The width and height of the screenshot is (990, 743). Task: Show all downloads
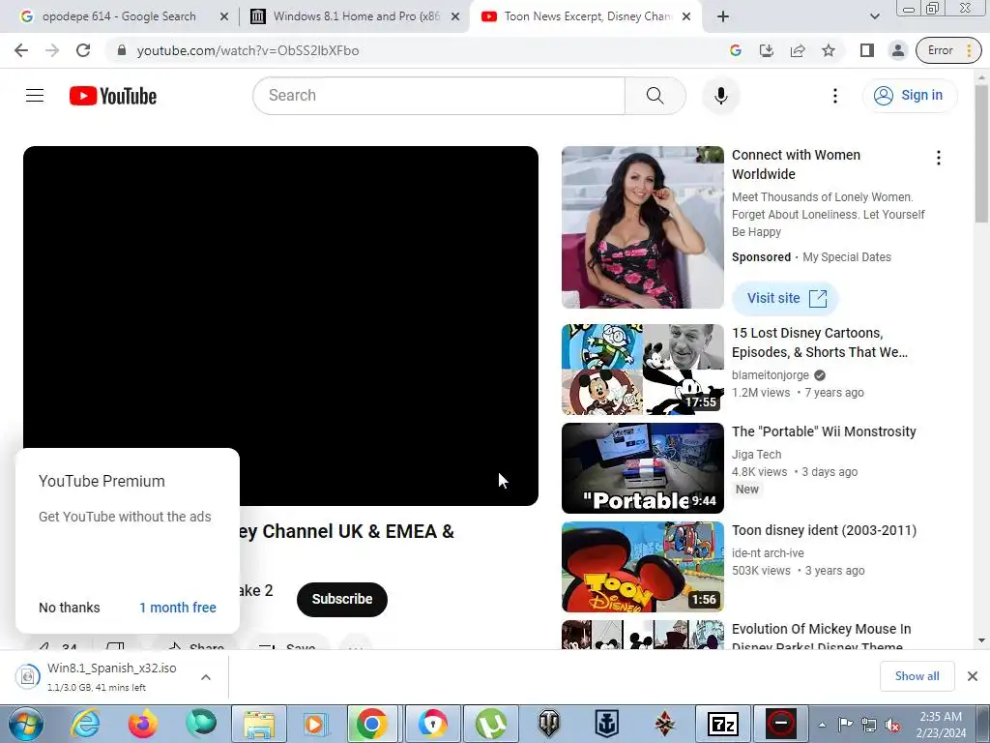pos(917,676)
